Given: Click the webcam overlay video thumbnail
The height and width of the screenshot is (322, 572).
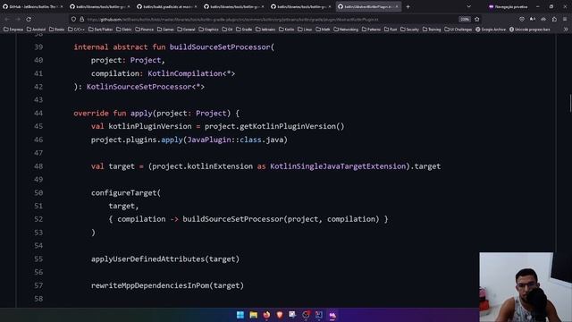Looking at the screenshot, I should point(526,287).
